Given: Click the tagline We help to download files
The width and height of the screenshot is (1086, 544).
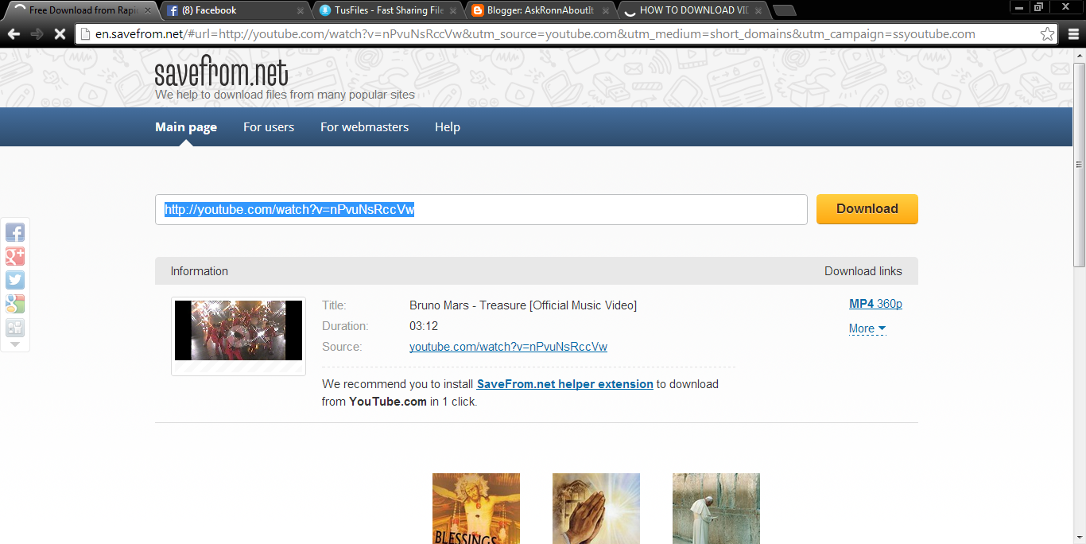Looking at the screenshot, I should 285,95.
